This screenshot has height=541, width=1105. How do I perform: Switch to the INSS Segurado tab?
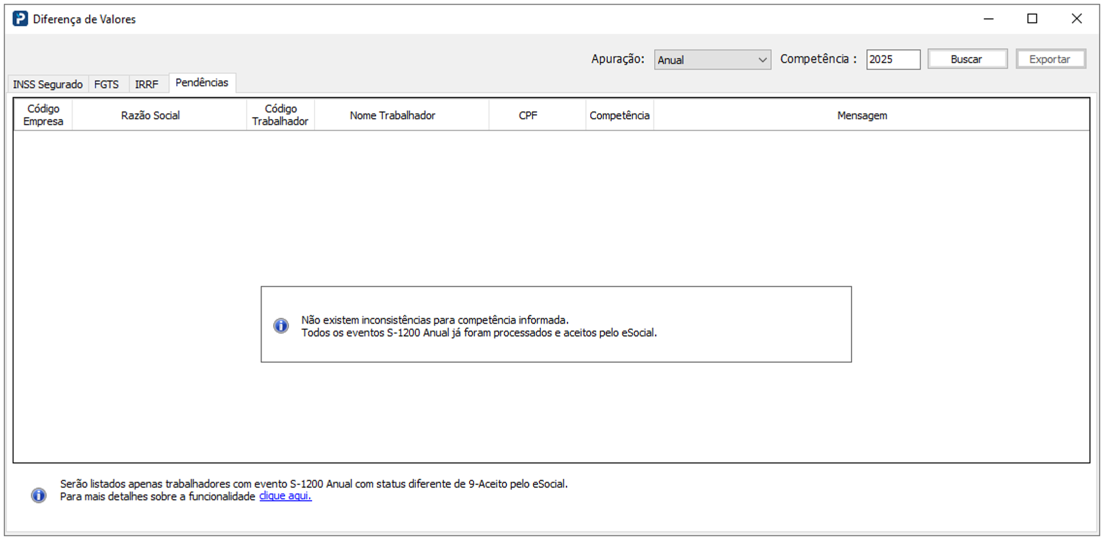(47, 84)
